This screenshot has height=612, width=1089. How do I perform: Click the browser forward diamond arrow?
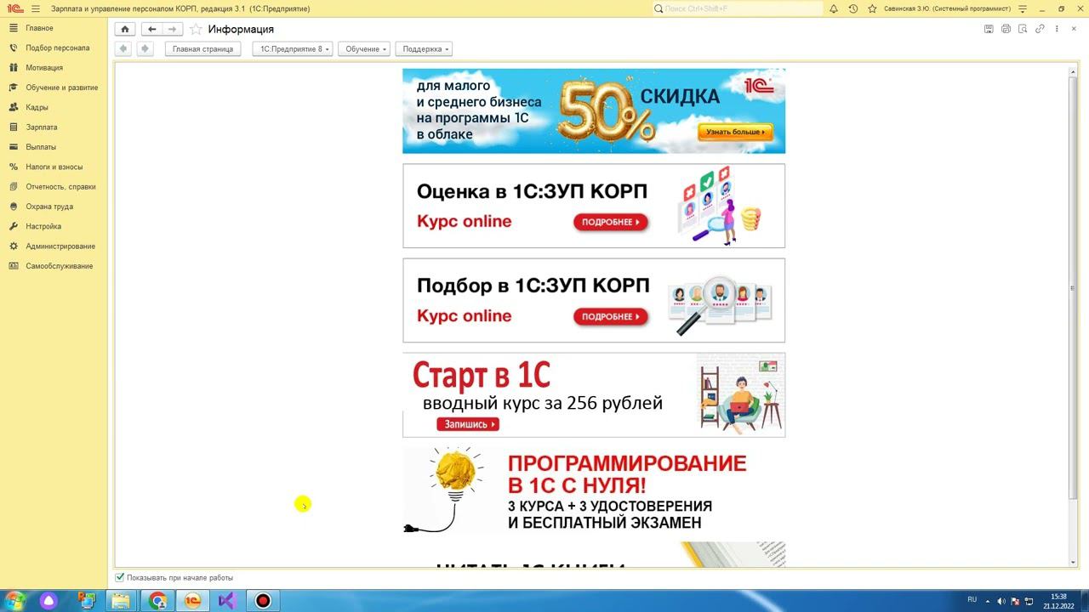tap(145, 48)
